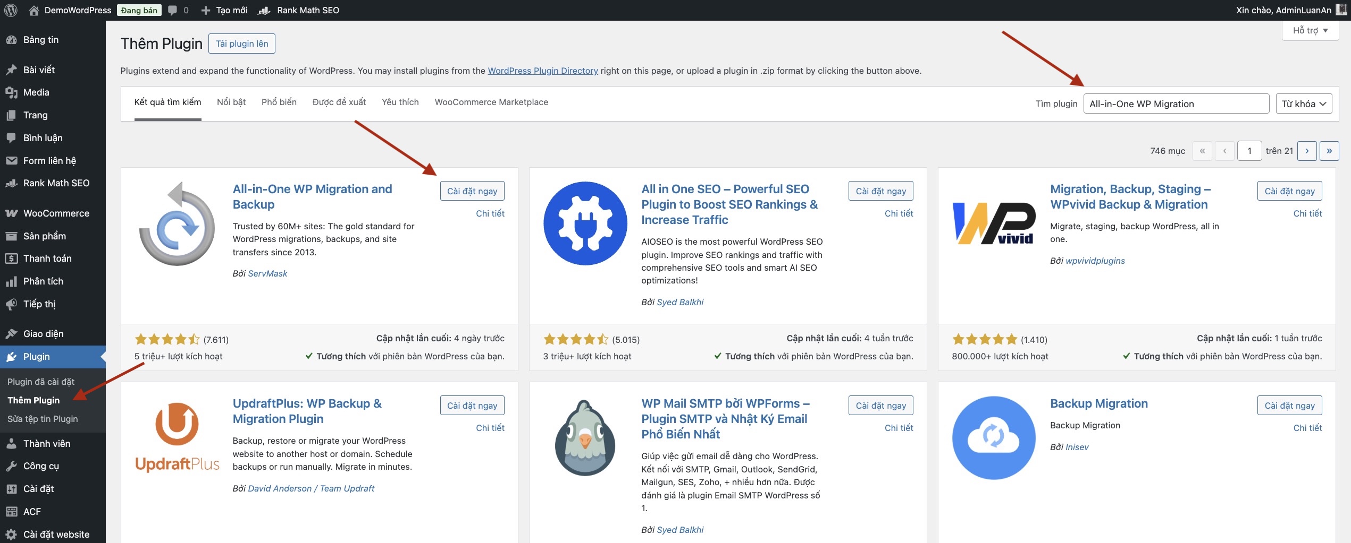Open the Từ khóa filter dropdown
The width and height of the screenshot is (1351, 543).
1304,104
